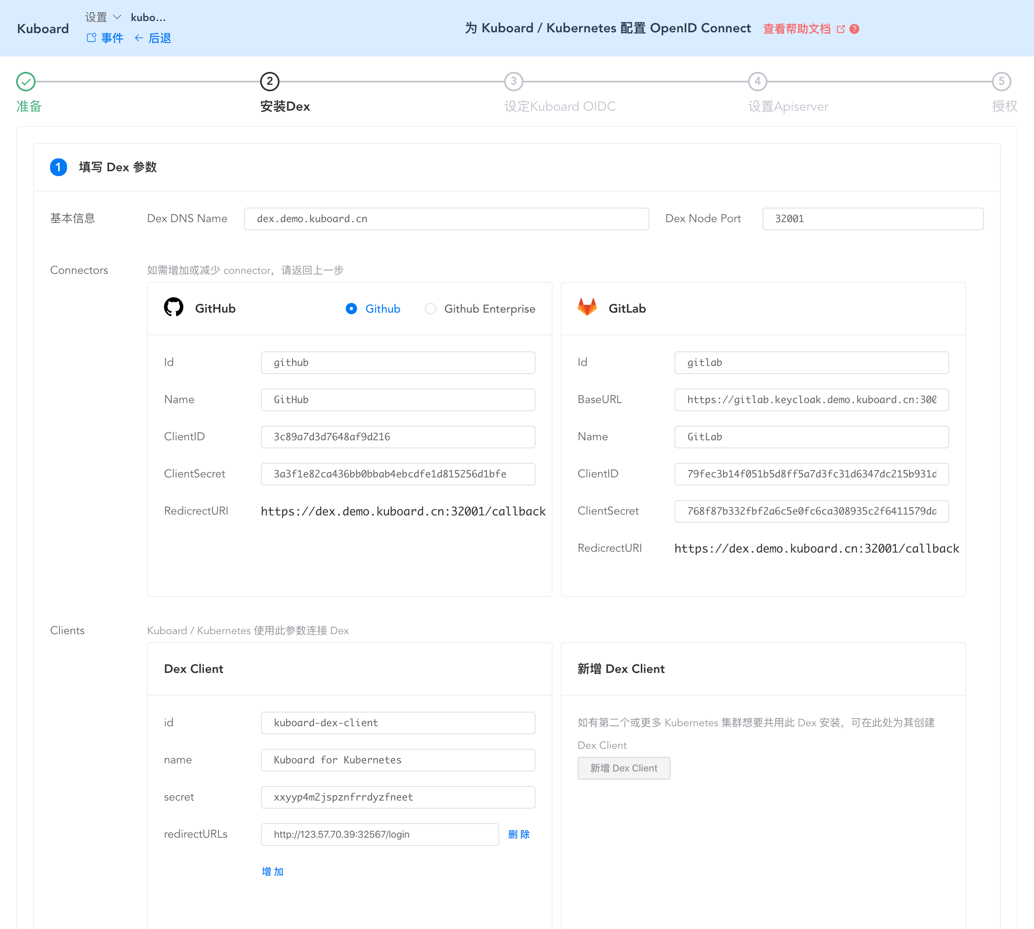Click the Kuboard logo text

coord(43,29)
